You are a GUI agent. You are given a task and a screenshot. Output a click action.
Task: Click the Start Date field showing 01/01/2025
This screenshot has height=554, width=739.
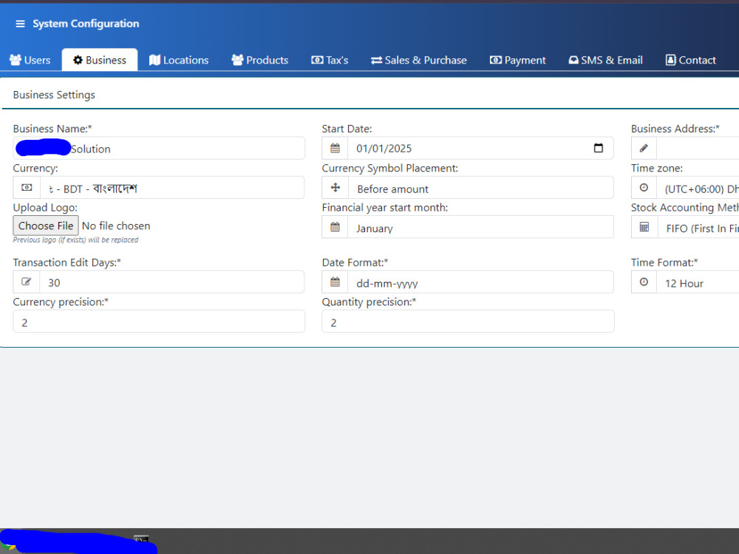tap(480, 149)
